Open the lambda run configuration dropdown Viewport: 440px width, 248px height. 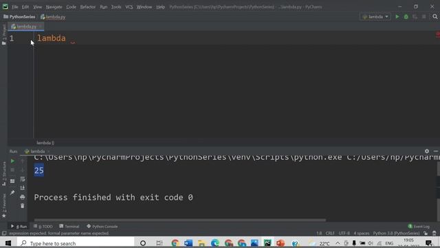pyautogui.click(x=375, y=17)
